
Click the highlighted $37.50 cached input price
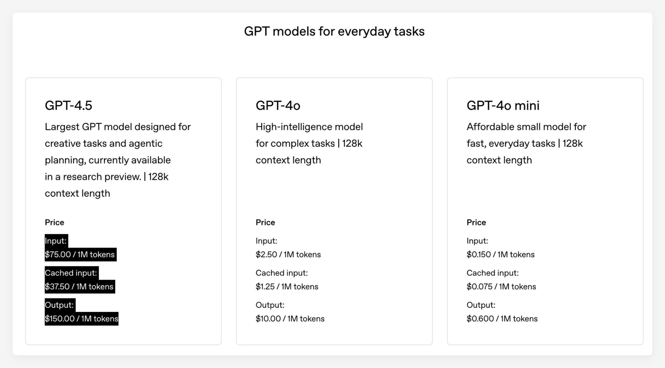point(79,287)
